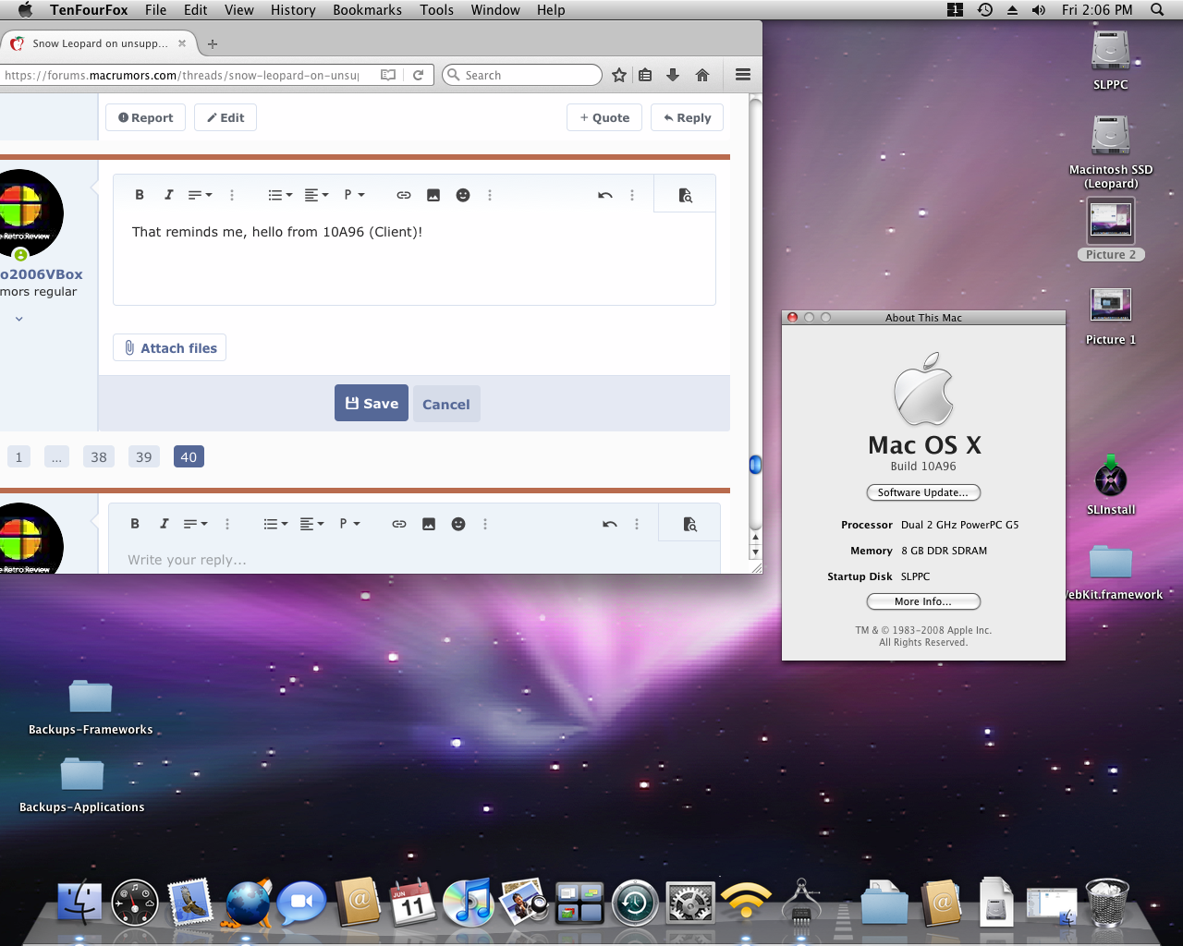
Task: Toggle Bold in the edit post editor
Action: pyautogui.click(x=140, y=195)
